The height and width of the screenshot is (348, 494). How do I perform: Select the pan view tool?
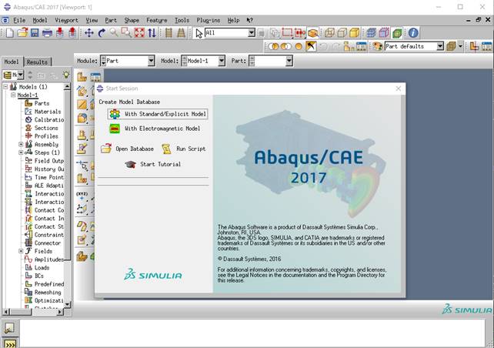coord(88,33)
